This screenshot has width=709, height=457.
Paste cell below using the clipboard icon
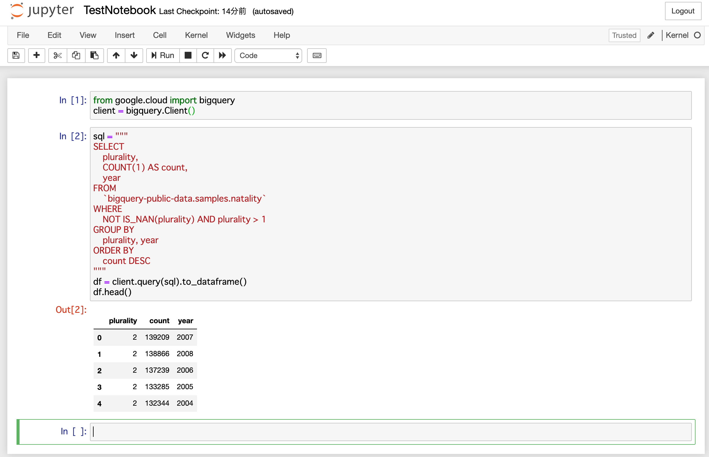click(94, 56)
